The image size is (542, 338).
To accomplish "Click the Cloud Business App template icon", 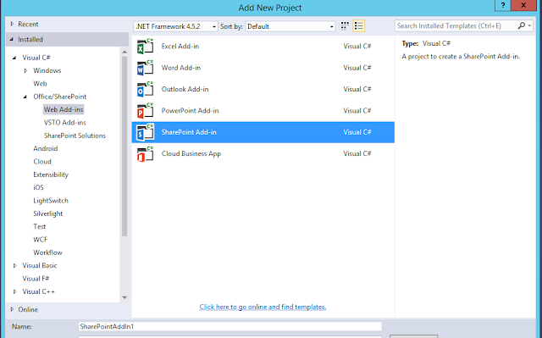I will tap(145, 154).
